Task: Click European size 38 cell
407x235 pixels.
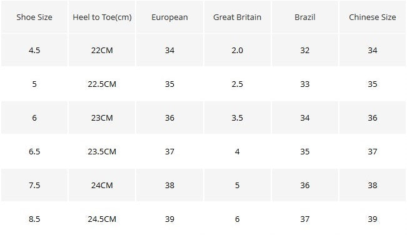Action: click(x=169, y=185)
